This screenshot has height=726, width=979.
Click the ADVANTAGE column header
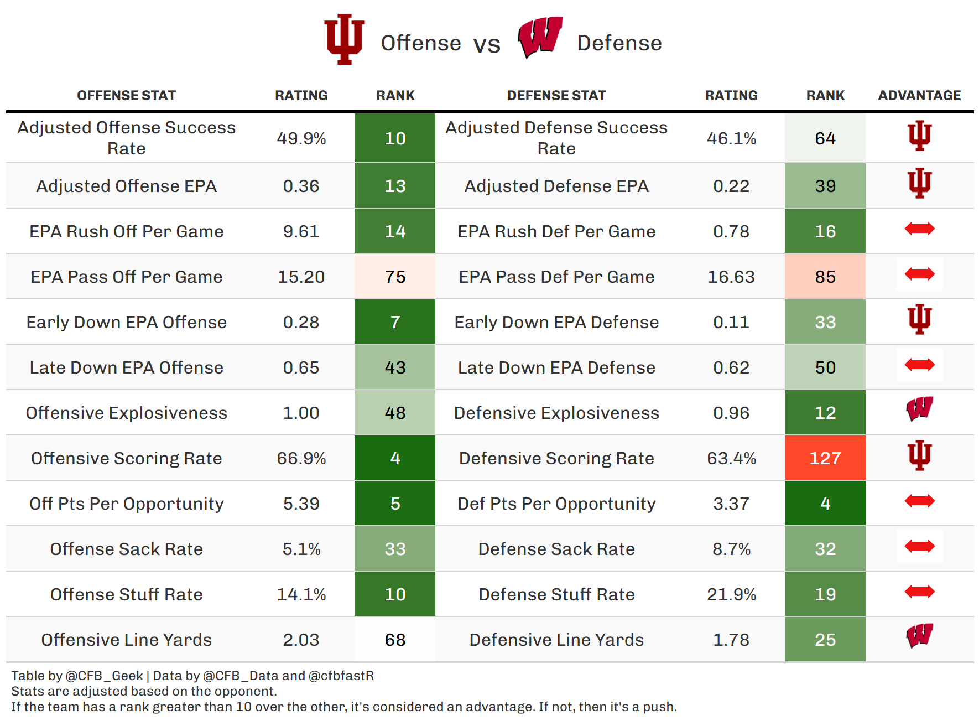[x=919, y=96]
